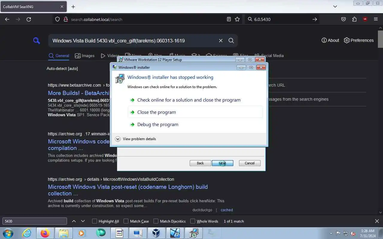
Task: Clear the SearXNG search query with X
Action: click(221, 41)
